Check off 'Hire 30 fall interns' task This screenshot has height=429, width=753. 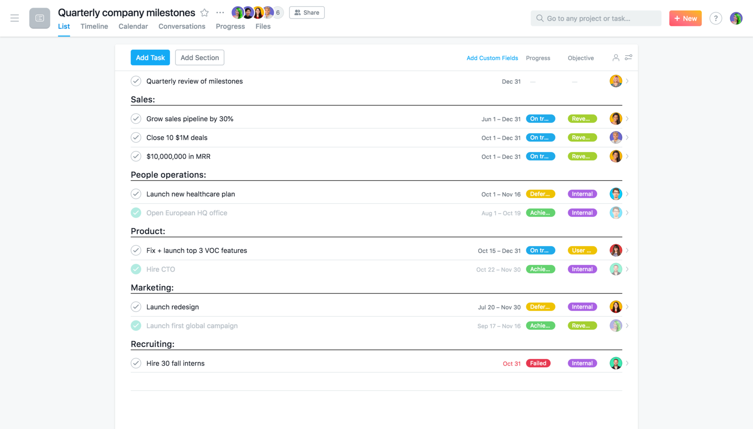[136, 363]
